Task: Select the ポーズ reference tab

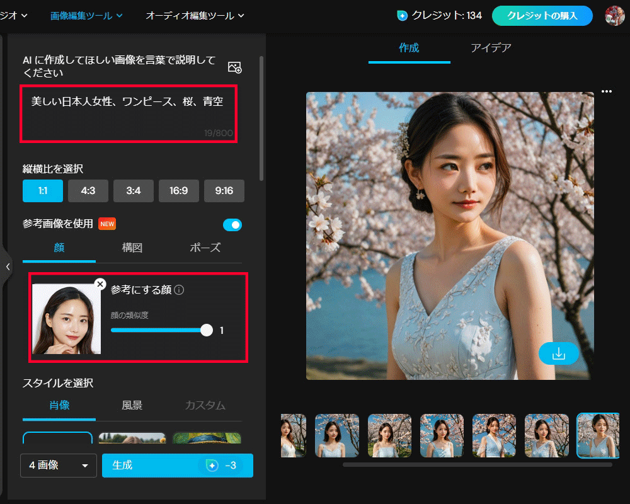Action: pyautogui.click(x=205, y=248)
